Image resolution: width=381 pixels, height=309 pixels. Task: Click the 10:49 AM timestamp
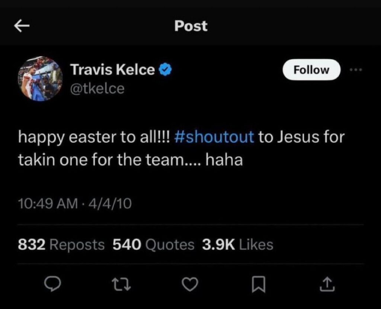[45, 203]
